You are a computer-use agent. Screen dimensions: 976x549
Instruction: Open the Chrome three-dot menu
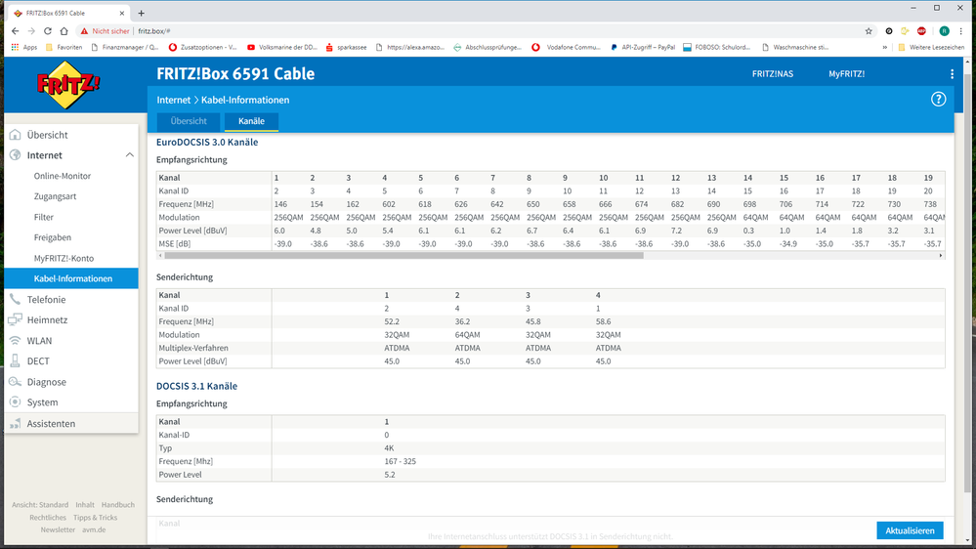[960, 31]
